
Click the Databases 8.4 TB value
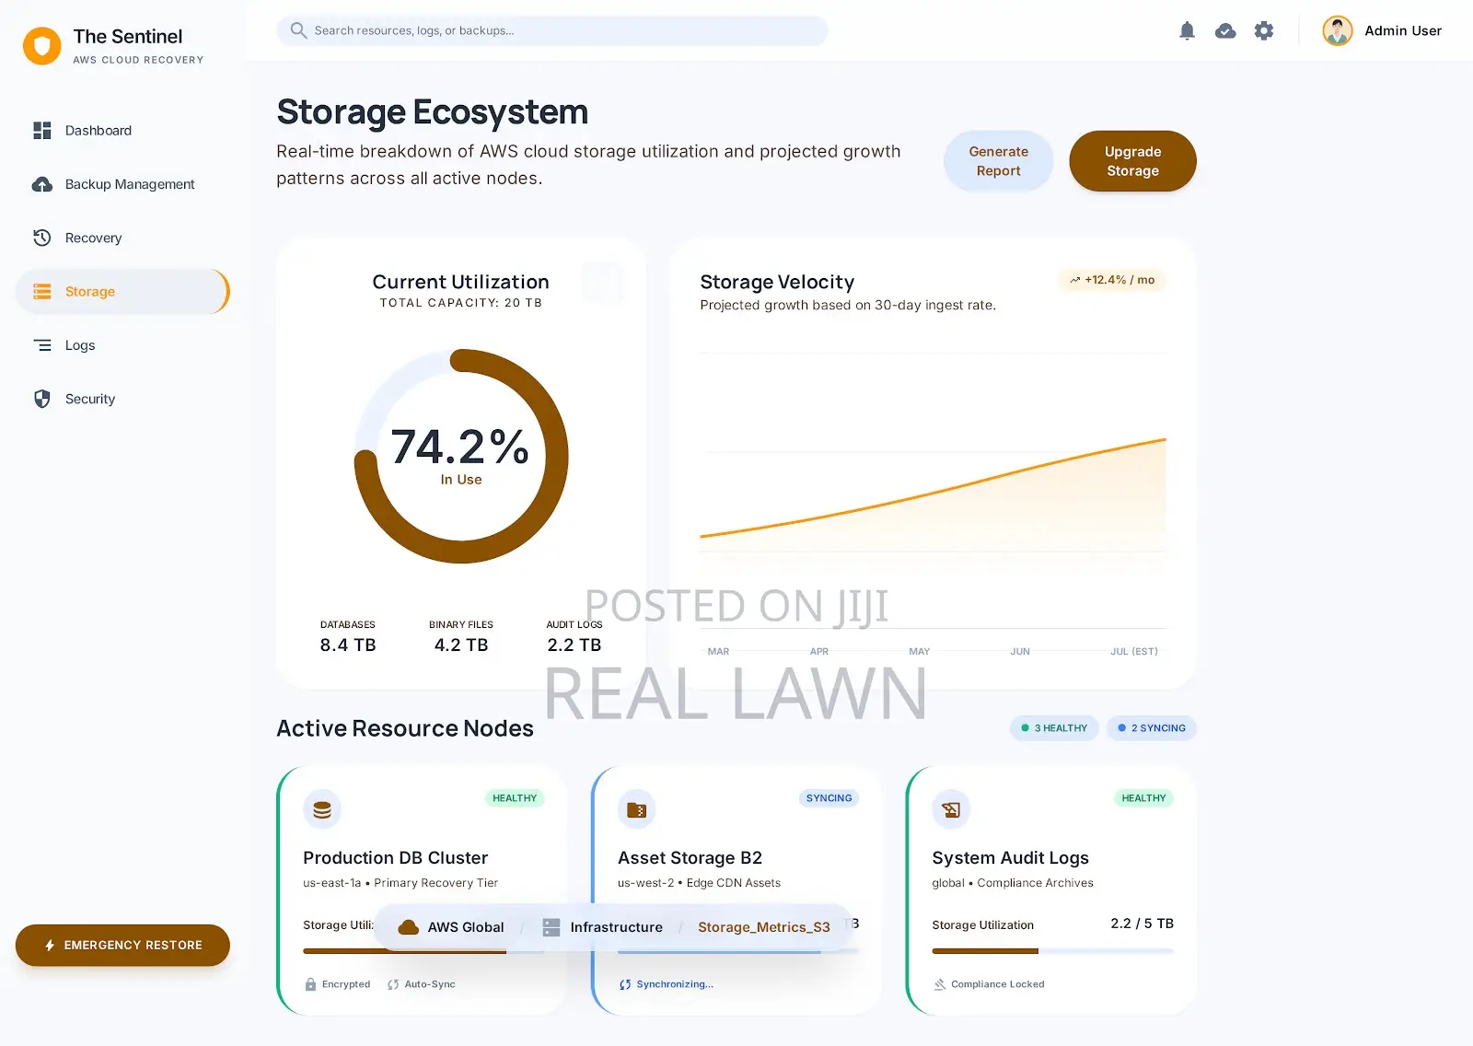pos(348,645)
